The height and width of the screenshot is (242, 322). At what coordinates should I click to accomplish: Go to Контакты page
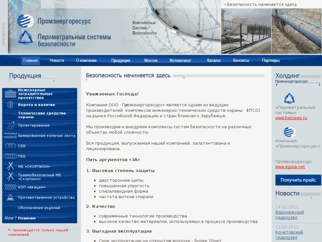[x=241, y=60]
